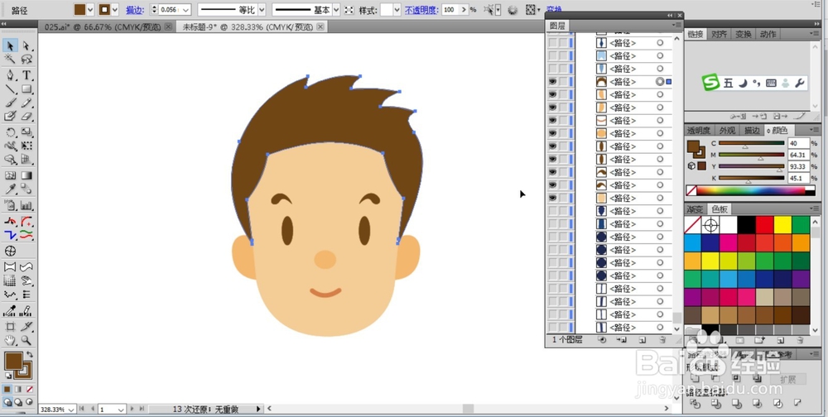828x417 pixels.
Task: Select the Lasso tool
Action: [x=26, y=59]
